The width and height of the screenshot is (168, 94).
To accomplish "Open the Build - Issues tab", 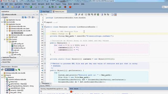I will (x=74, y=89).
